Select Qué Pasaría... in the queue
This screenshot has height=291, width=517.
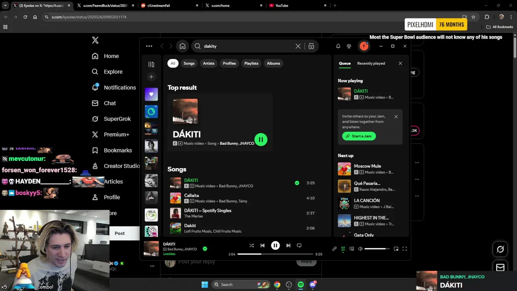(x=371, y=186)
